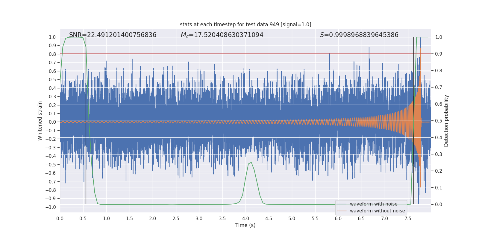This screenshot has width=479, height=239.
Task: Select 'waveform without noise' legend label
Action: 377,211
